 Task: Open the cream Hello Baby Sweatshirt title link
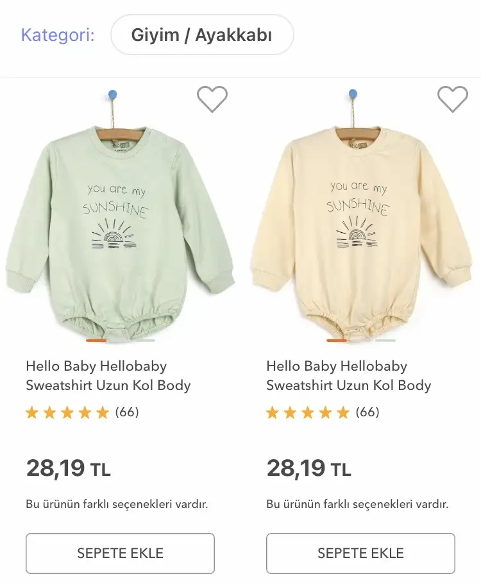[x=349, y=376]
